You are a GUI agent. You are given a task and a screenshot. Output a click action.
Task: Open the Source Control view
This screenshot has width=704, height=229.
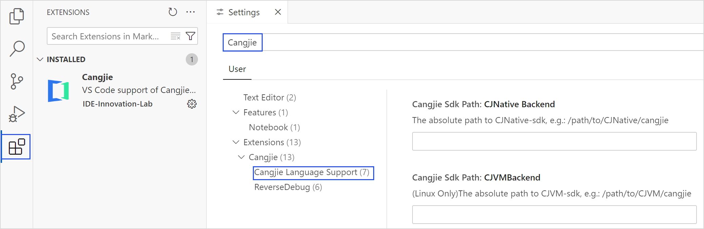pos(16,81)
